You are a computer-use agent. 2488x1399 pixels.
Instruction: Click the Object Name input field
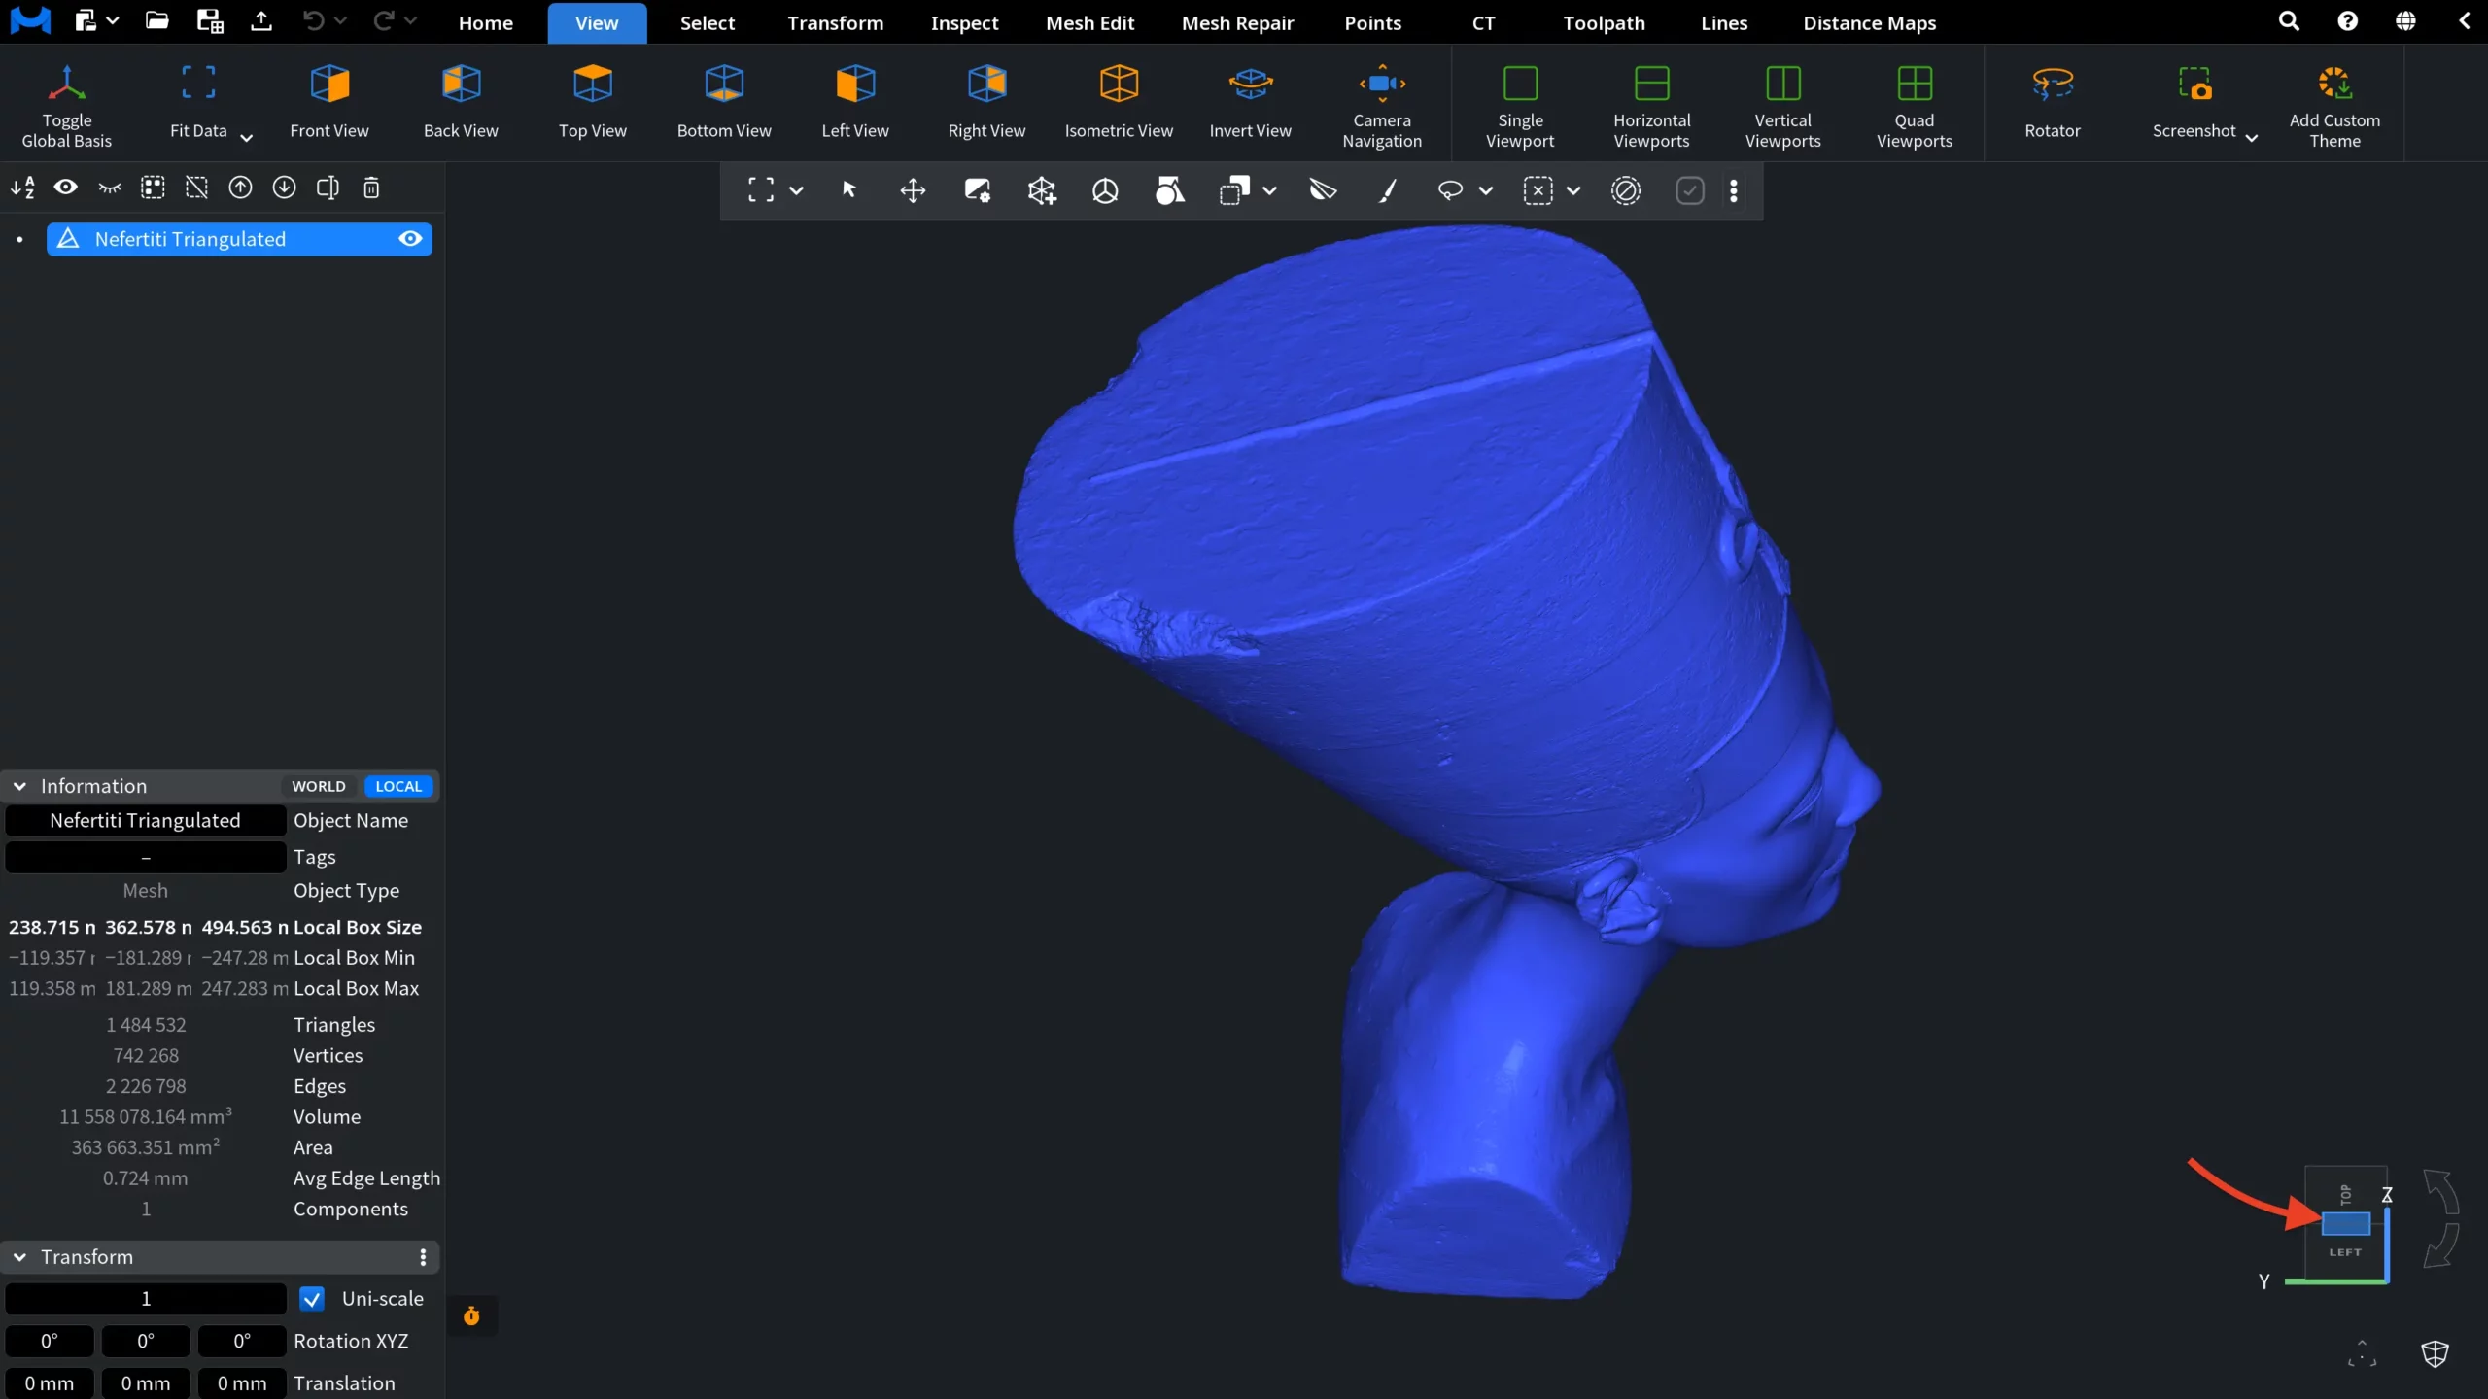[x=146, y=821]
